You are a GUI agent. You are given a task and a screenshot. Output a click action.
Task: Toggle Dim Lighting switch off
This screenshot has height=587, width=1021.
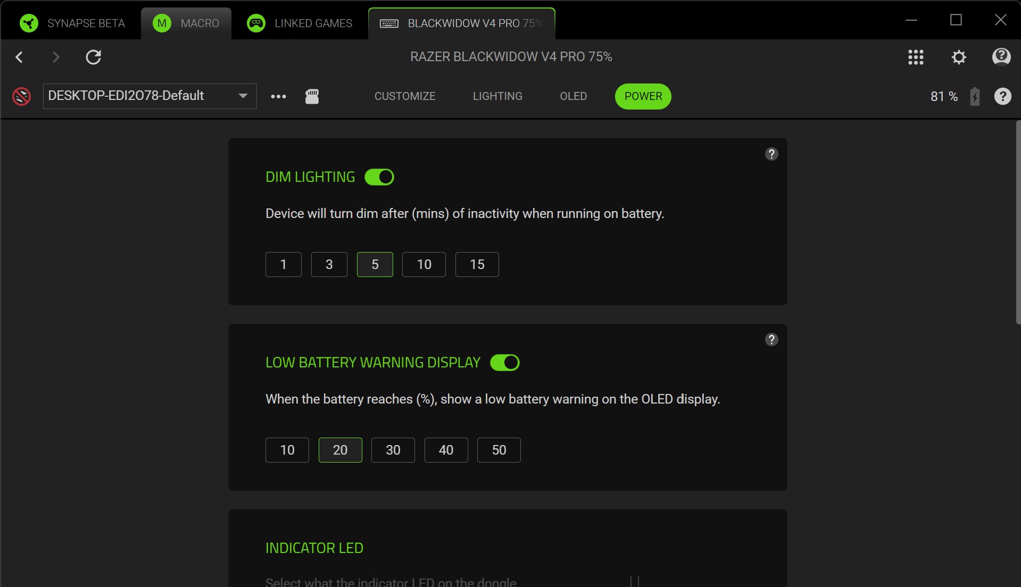(379, 177)
